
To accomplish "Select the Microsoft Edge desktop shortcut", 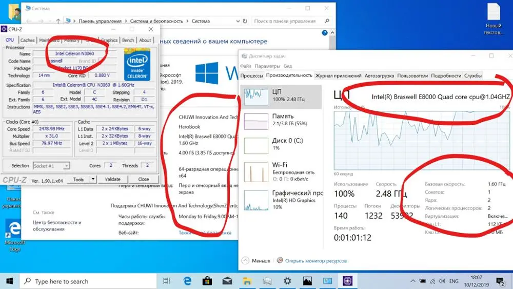I will [x=14, y=235].
